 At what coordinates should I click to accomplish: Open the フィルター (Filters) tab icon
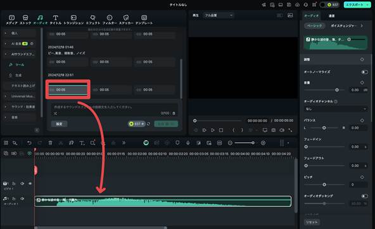coord(110,18)
